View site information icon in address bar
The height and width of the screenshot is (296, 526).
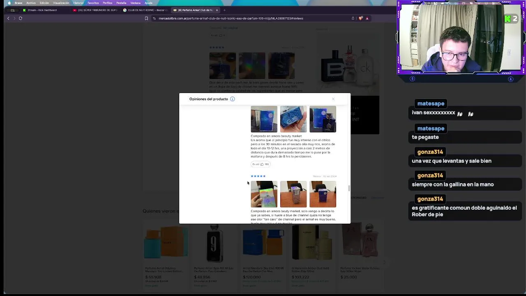(x=154, y=18)
